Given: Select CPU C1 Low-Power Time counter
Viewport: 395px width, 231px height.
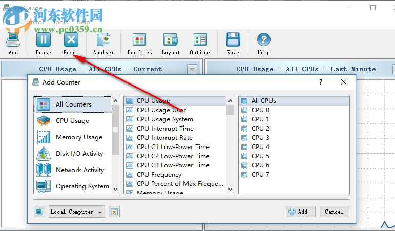Looking at the screenshot, I should (175, 147).
